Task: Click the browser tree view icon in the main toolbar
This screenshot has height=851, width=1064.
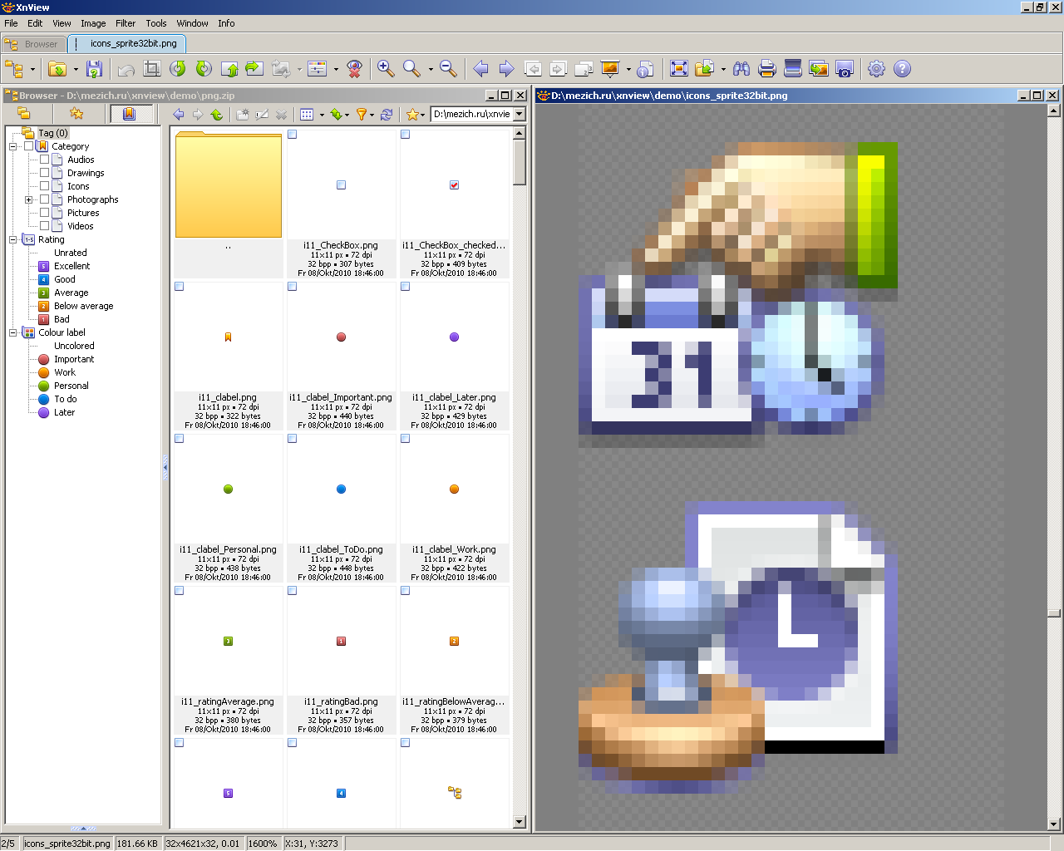Action: pos(14,69)
